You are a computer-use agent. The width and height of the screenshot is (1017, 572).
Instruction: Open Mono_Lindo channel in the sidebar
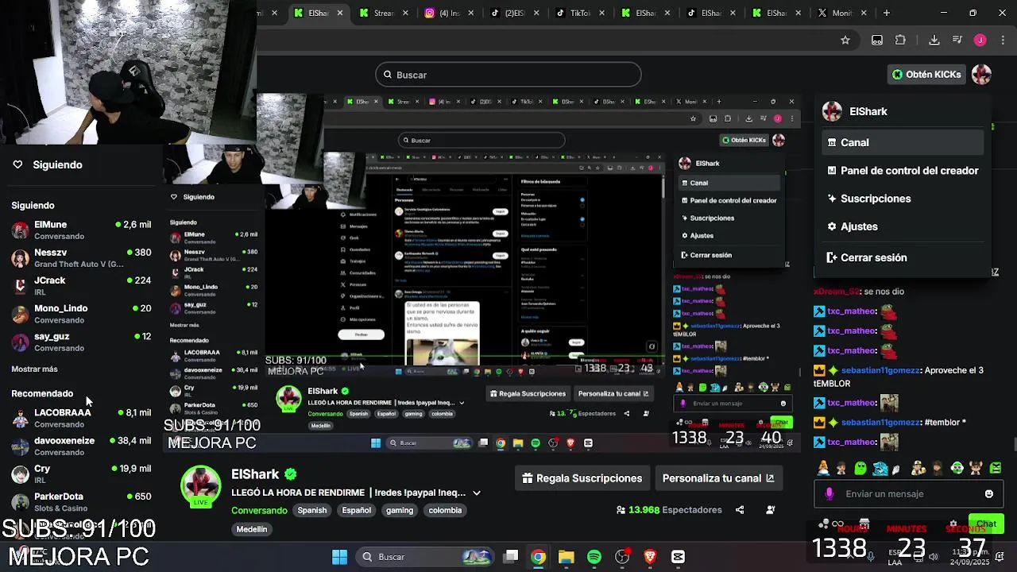point(81,314)
